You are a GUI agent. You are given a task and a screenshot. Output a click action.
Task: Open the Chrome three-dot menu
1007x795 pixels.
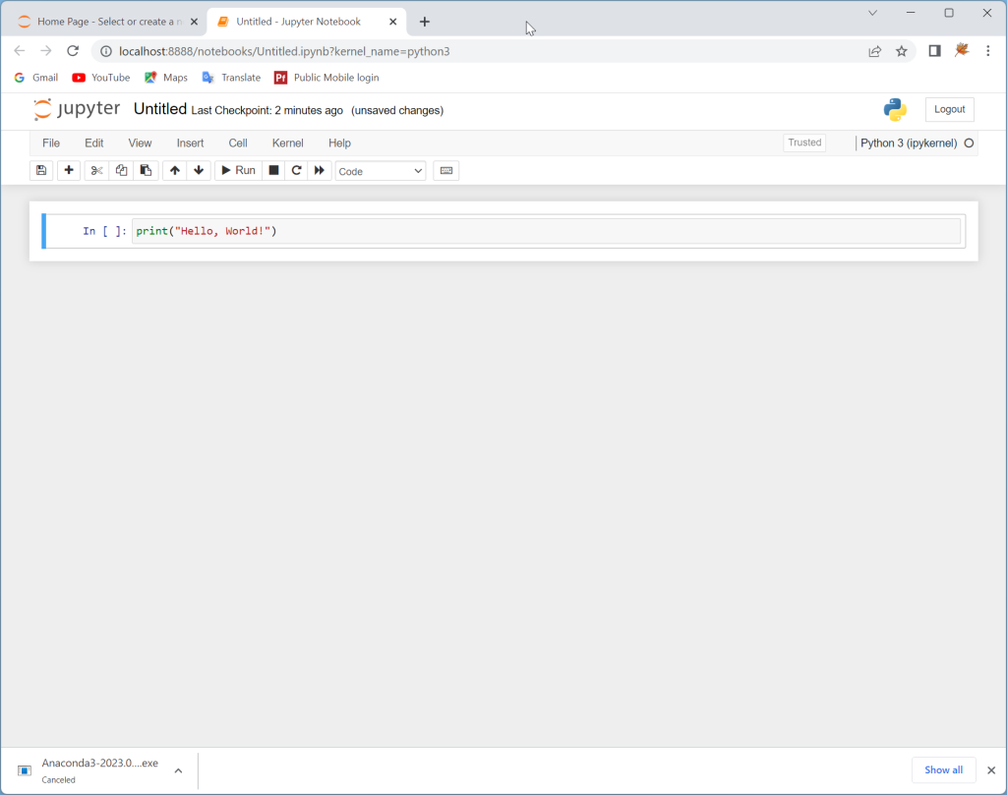[x=987, y=51]
